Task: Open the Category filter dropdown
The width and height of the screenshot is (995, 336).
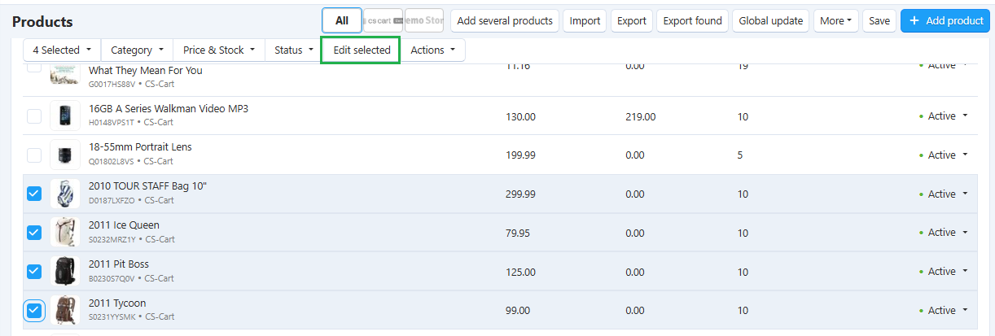Action: pos(137,50)
